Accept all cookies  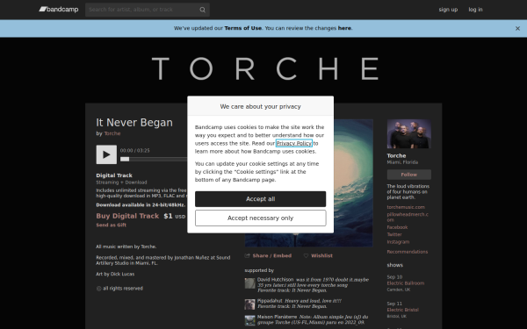[261, 199]
